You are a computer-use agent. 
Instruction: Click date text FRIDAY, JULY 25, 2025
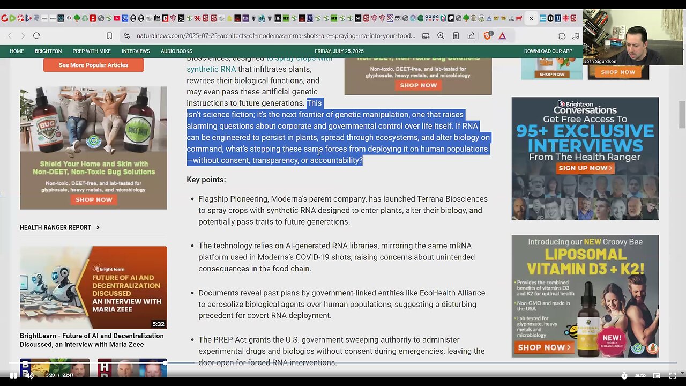(x=339, y=51)
